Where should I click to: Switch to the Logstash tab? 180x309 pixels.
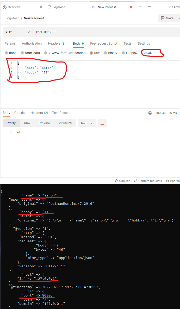(59, 7)
